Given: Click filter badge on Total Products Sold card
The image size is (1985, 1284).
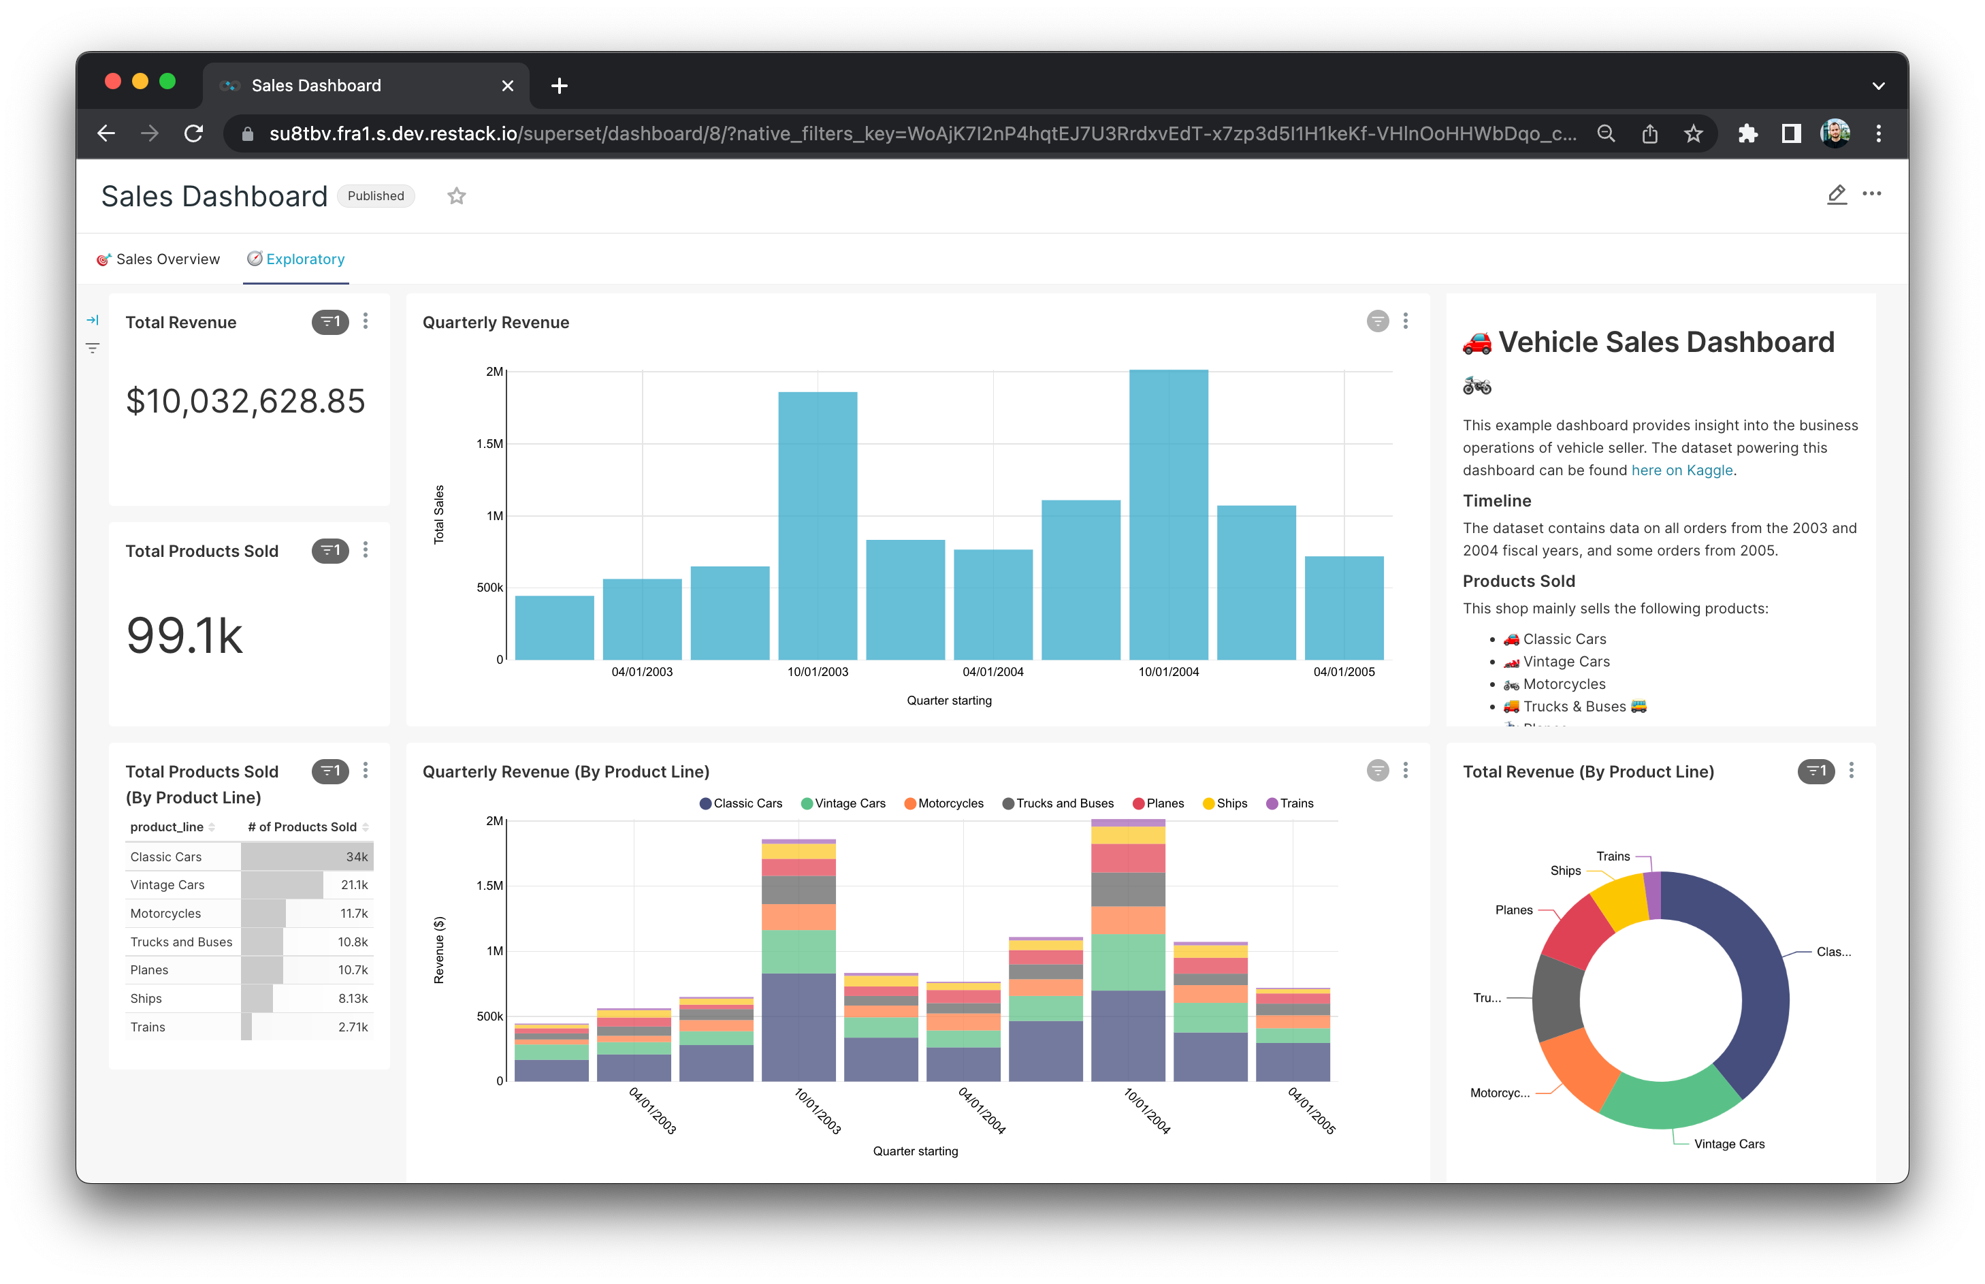Looking at the screenshot, I should 330,550.
